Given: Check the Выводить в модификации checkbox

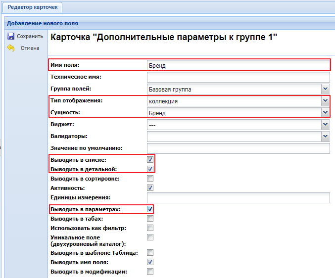Looking at the screenshot, I should (x=150, y=272).
